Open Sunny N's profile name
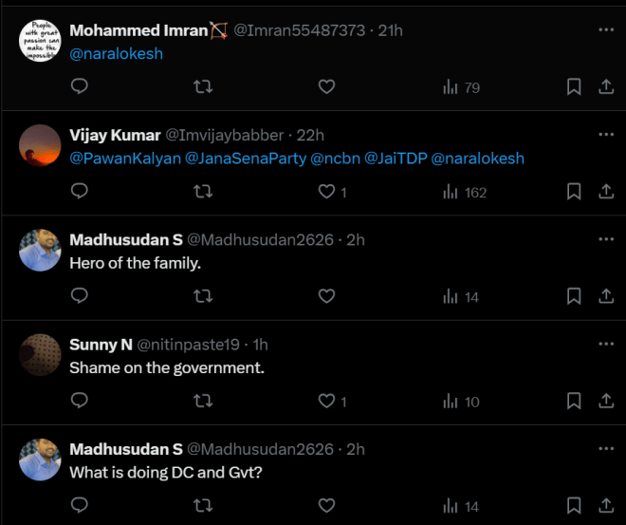Screen dimensions: 626x525 coord(101,344)
